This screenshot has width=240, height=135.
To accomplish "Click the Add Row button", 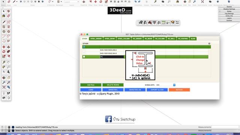I will pos(91,85).
